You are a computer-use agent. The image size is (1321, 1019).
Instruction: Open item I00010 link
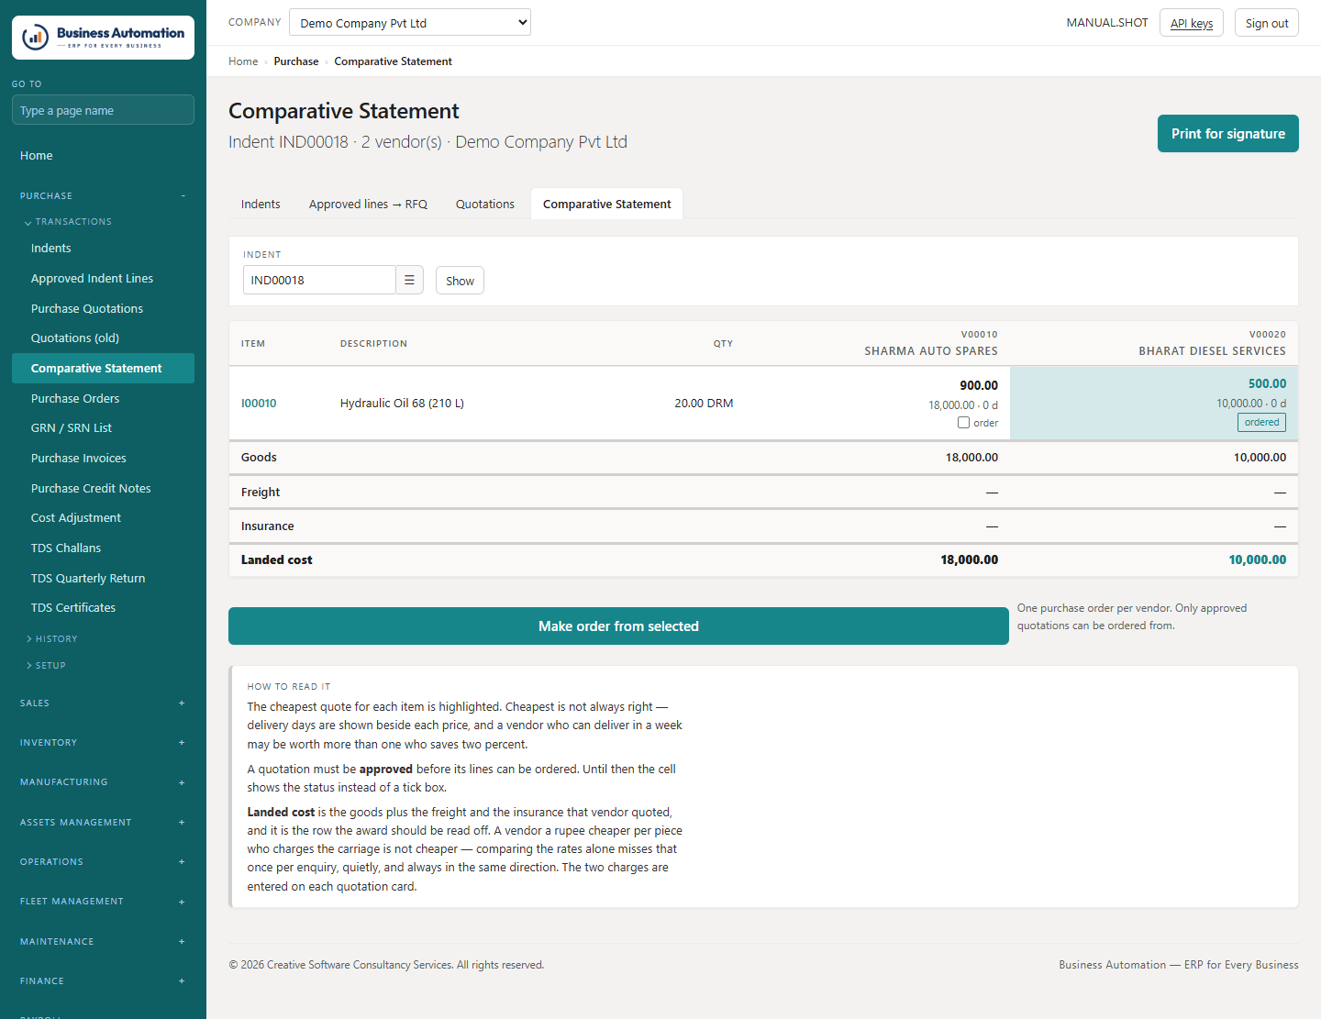(x=259, y=404)
